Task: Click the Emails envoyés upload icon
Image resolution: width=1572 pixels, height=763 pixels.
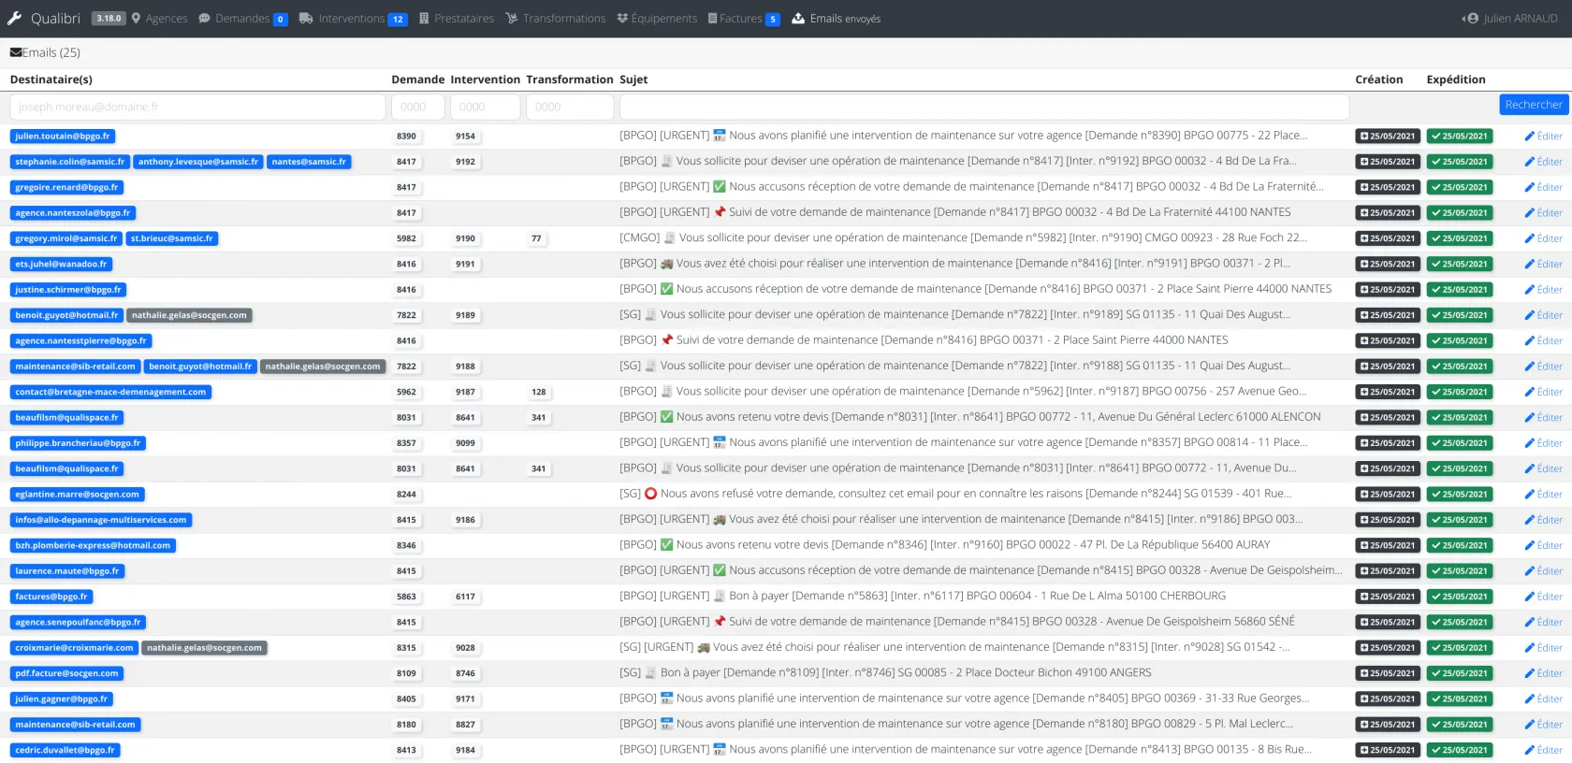Action: (x=798, y=19)
